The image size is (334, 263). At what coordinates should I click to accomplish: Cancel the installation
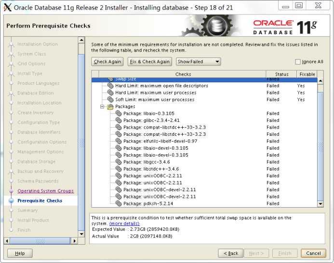pyautogui.click(x=313, y=253)
